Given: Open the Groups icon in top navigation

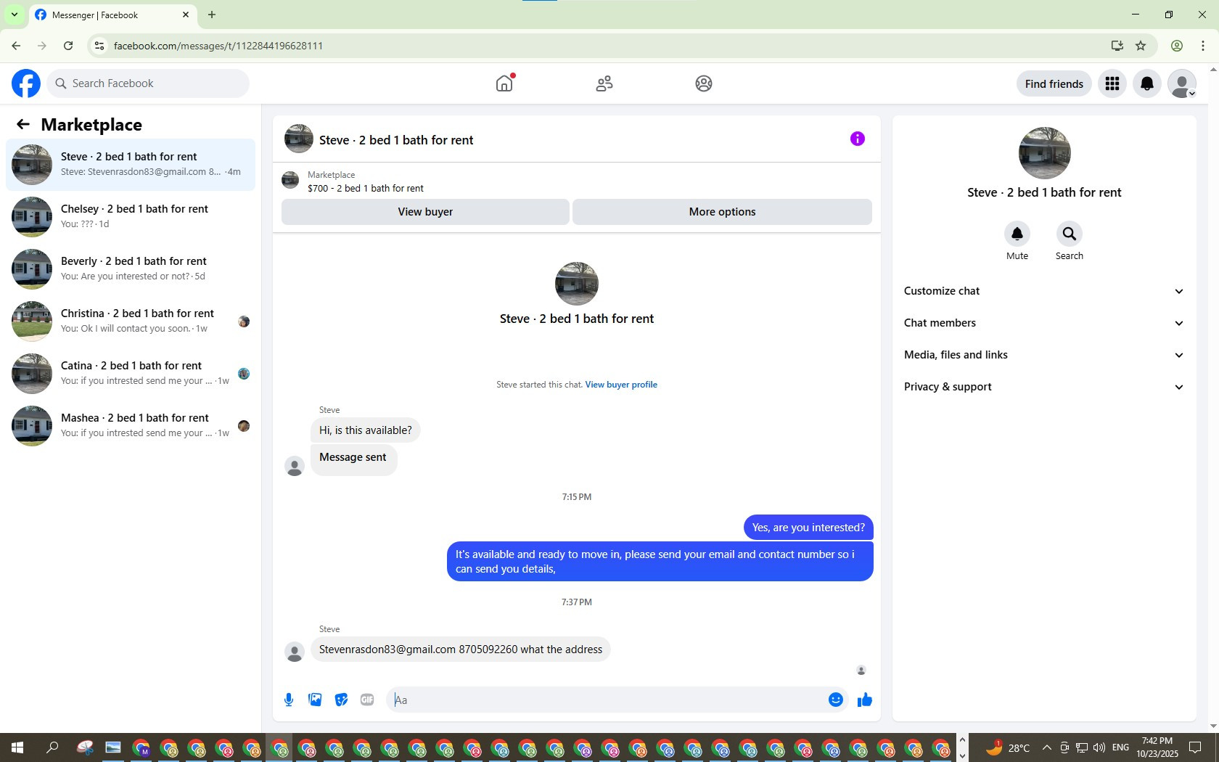Looking at the screenshot, I should tap(704, 83).
